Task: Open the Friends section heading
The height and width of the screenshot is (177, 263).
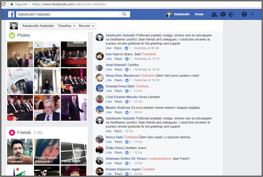Action: 24,132
